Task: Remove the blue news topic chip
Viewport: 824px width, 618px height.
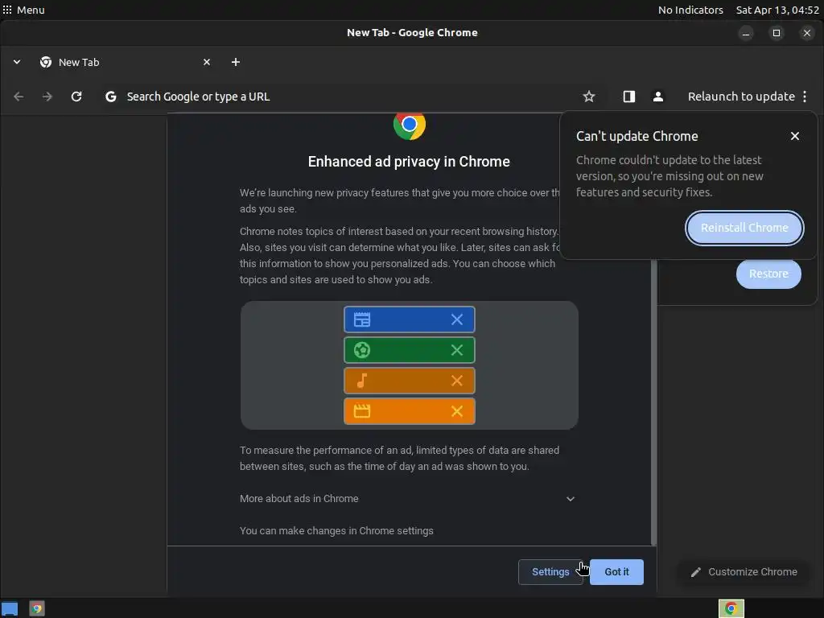Action: pyautogui.click(x=457, y=319)
